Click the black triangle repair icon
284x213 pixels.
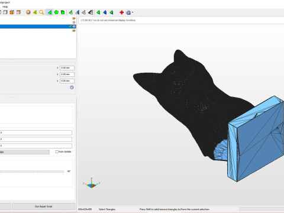91,12
